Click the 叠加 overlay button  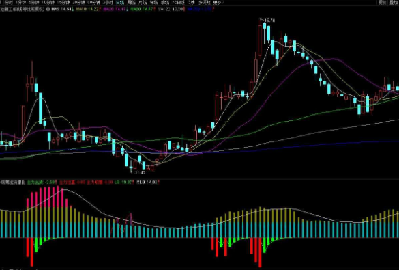394,3
